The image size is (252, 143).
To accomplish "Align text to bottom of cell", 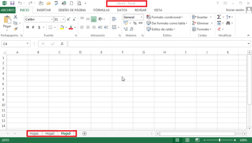I will point(94,19).
